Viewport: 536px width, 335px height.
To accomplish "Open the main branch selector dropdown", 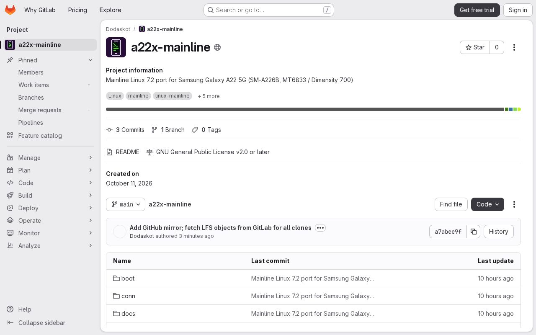I will 126,204.
